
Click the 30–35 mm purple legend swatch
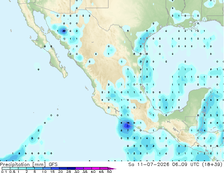tap(79, 168)
